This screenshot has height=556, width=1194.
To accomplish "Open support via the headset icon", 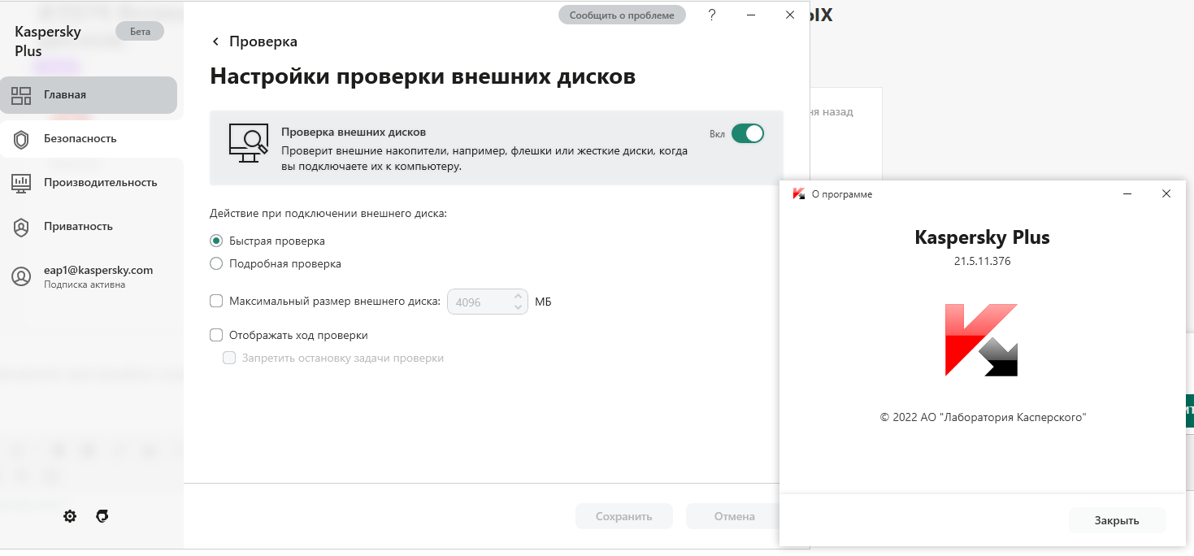I will pyautogui.click(x=102, y=516).
